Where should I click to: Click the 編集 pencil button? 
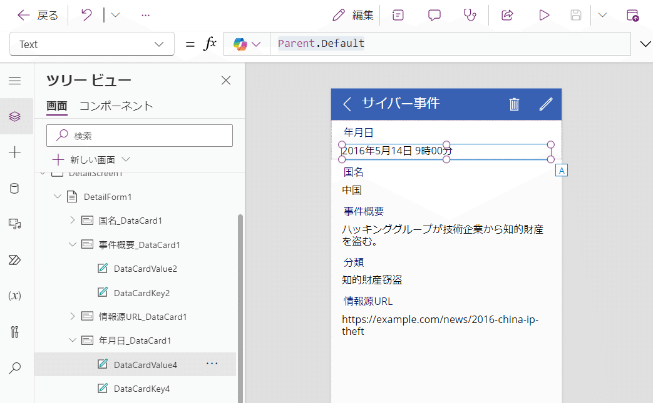point(353,16)
